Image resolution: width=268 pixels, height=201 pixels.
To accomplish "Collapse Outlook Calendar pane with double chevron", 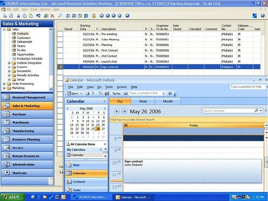I will [105, 101].
